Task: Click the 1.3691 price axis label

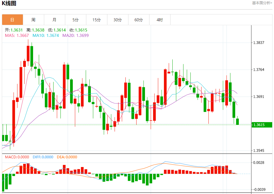Action: (259, 97)
